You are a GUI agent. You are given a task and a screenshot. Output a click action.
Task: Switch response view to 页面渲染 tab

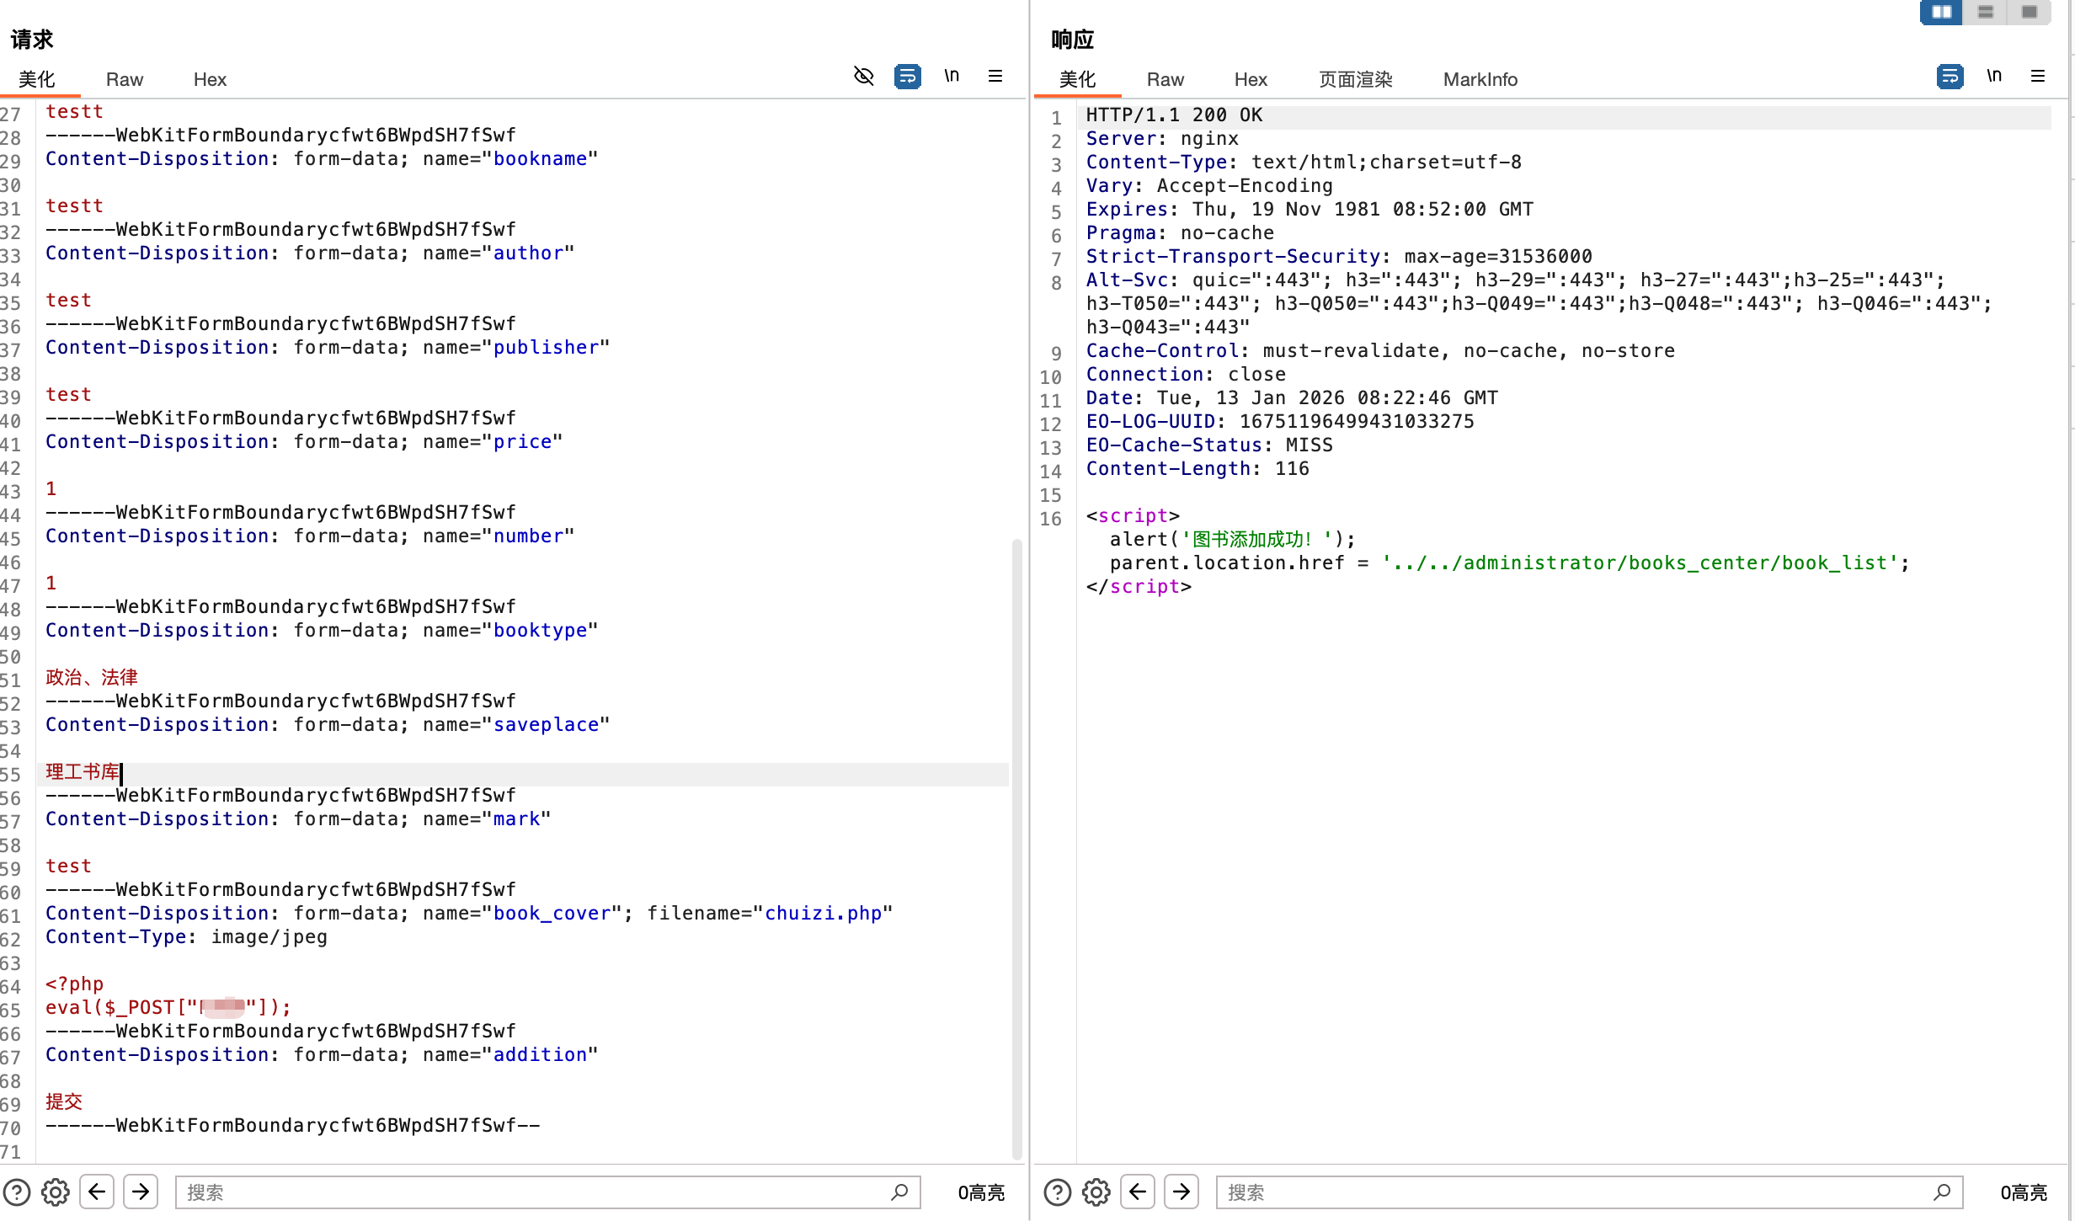click(x=1355, y=79)
